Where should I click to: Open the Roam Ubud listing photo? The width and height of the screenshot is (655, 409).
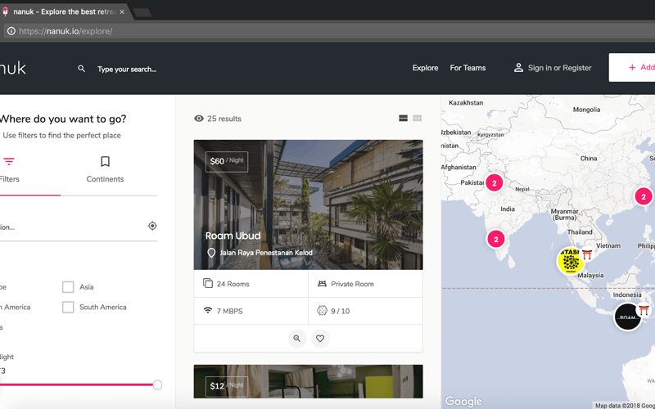[309, 204]
